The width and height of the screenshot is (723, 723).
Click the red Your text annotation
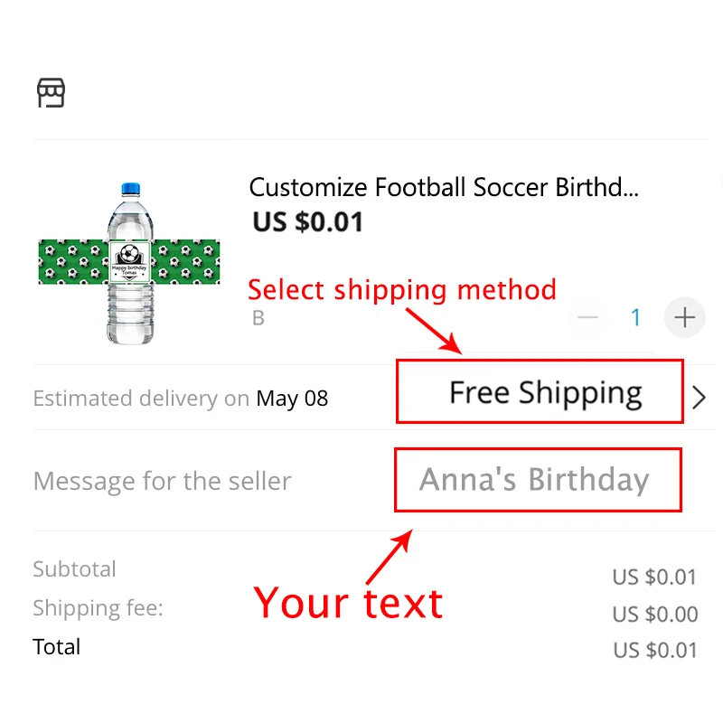349,603
